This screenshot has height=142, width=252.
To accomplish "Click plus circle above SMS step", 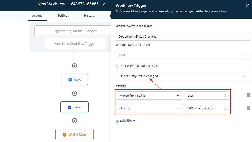I will pos(74,65).
